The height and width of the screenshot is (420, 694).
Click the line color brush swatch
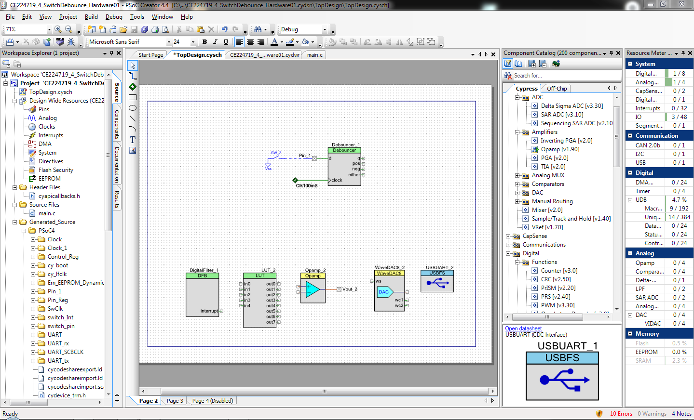290,42
